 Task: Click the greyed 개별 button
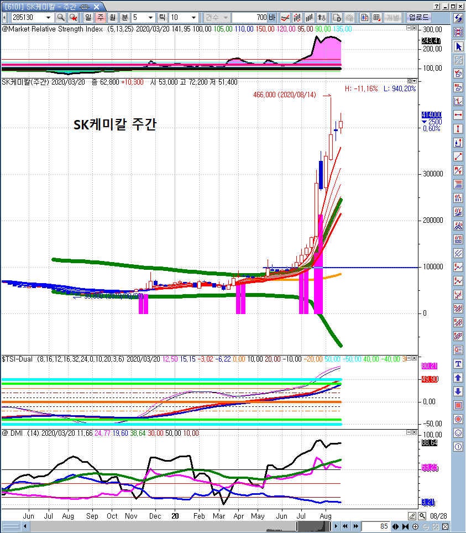[393, 17]
